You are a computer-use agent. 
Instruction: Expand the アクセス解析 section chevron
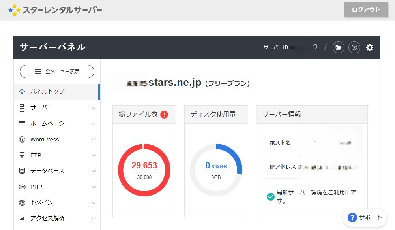pyautogui.click(x=94, y=219)
